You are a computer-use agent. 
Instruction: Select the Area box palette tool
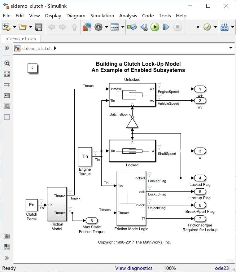(7, 117)
